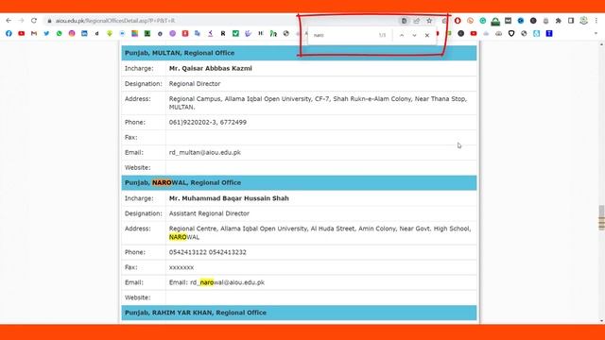The width and height of the screenshot is (605, 340).
Task: Click the share page icon in address bar
Action: coord(417,21)
